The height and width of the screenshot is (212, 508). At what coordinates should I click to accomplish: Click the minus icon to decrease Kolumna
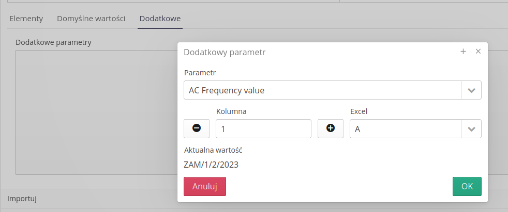click(197, 128)
